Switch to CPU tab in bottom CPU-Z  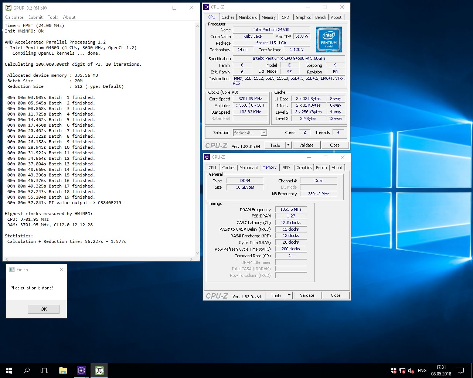coord(212,168)
